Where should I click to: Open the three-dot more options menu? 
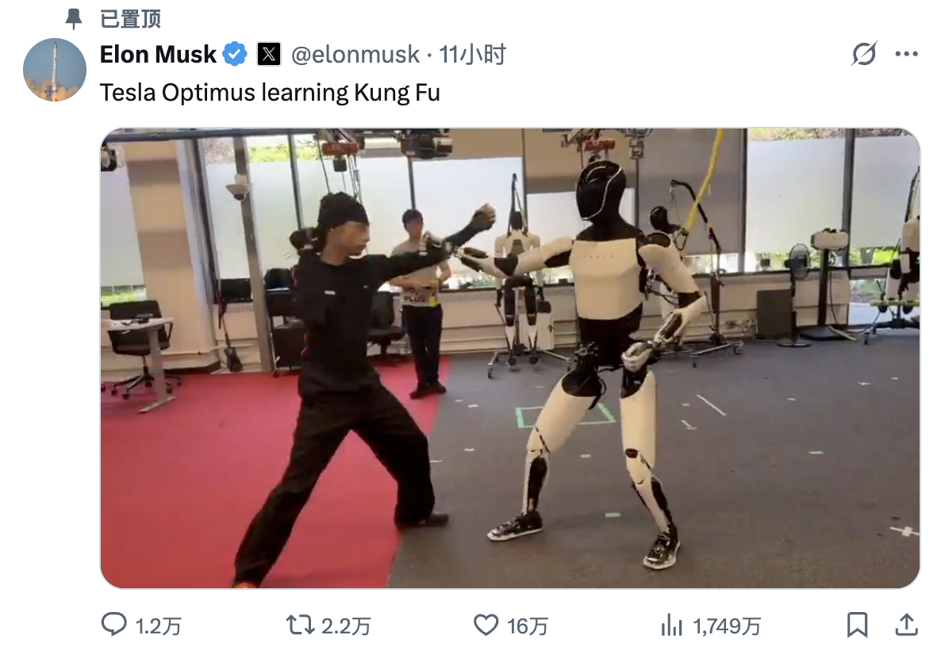point(906,54)
